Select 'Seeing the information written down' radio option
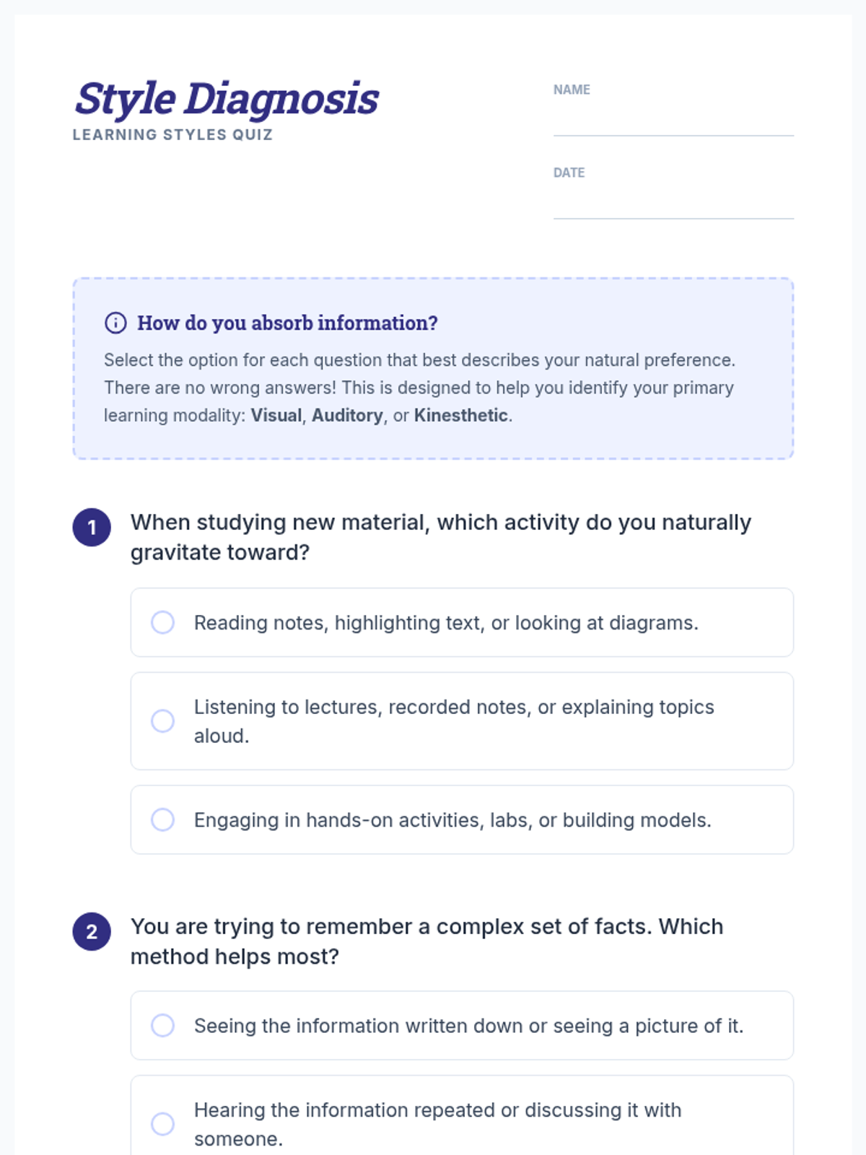Image resolution: width=866 pixels, height=1155 pixels. pyautogui.click(x=162, y=1026)
